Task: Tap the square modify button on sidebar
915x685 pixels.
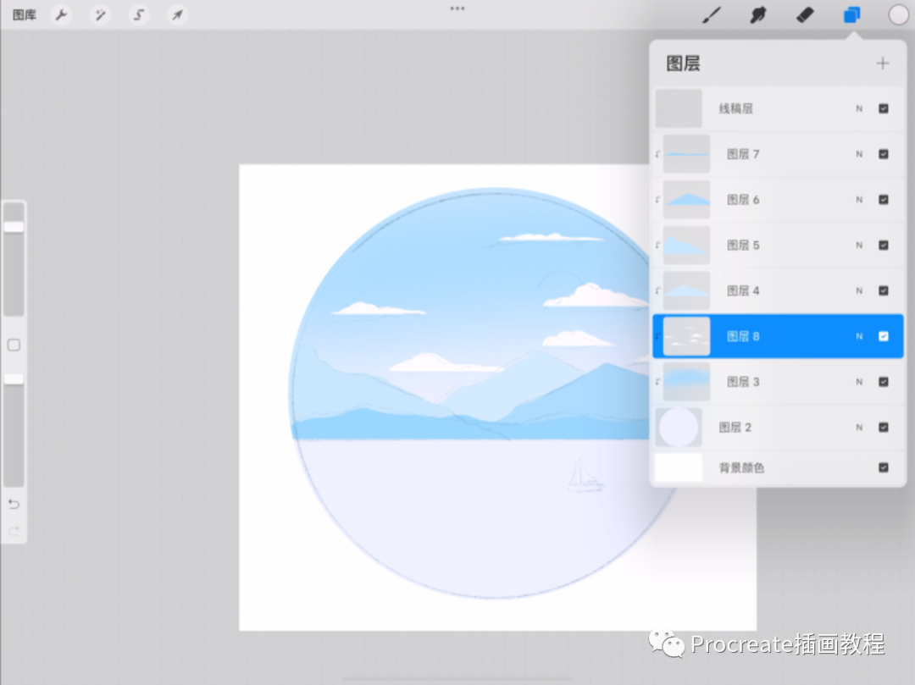Action: [x=14, y=345]
